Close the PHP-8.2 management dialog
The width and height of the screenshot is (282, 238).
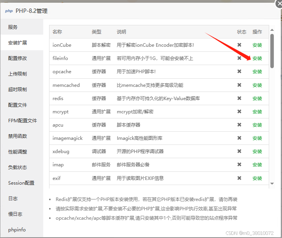click(279, 4)
